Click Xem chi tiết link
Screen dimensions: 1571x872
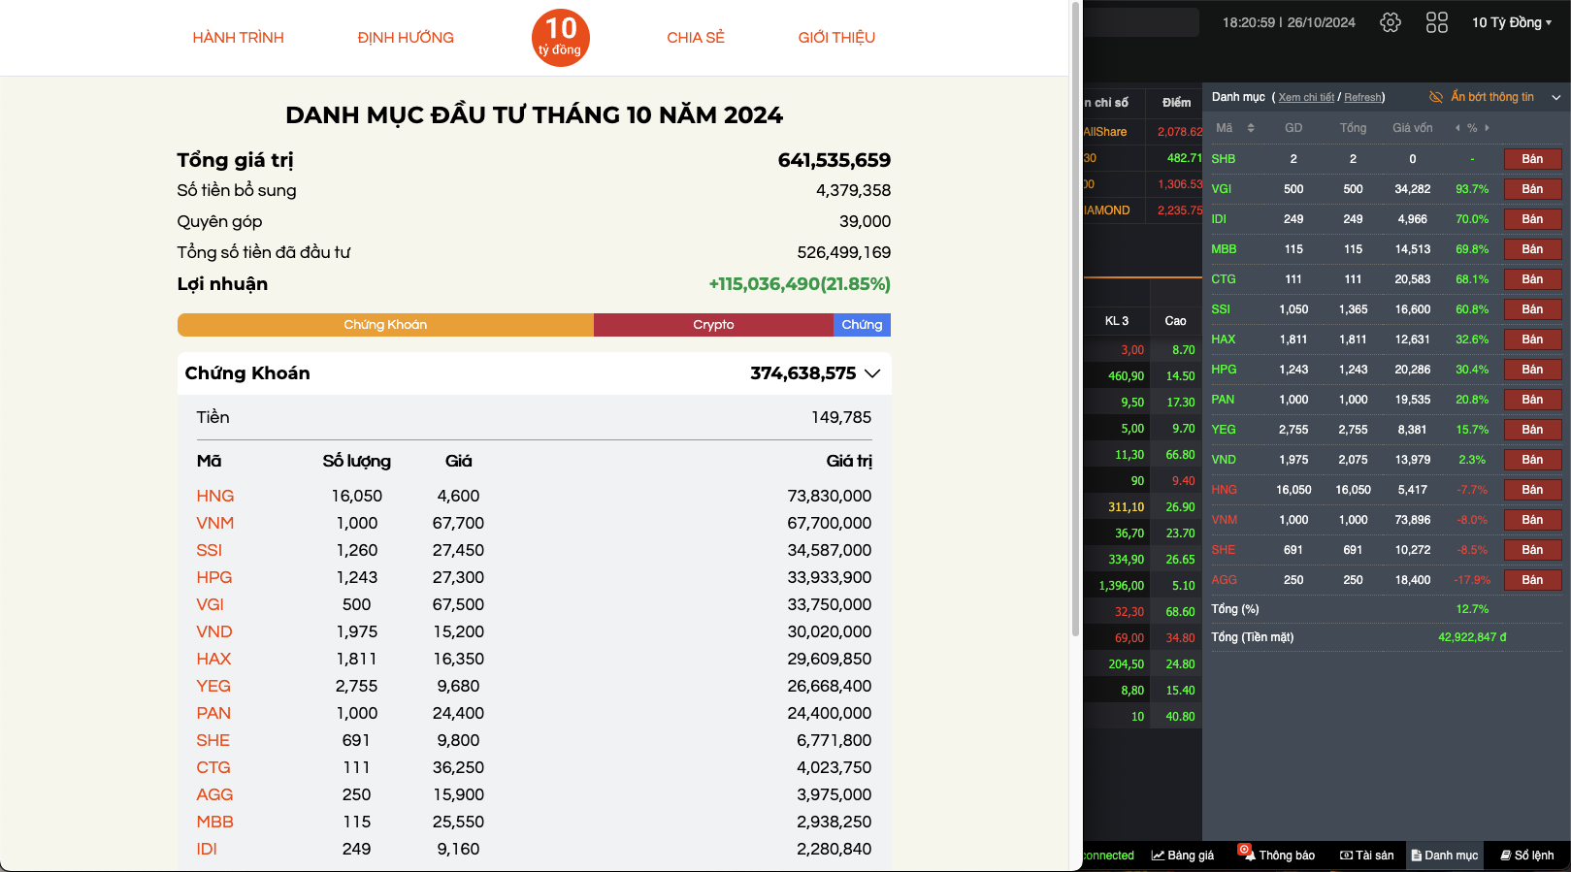(1306, 97)
